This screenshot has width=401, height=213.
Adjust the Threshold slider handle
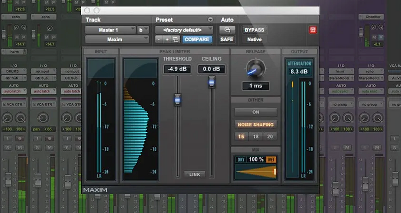point(177,99)
